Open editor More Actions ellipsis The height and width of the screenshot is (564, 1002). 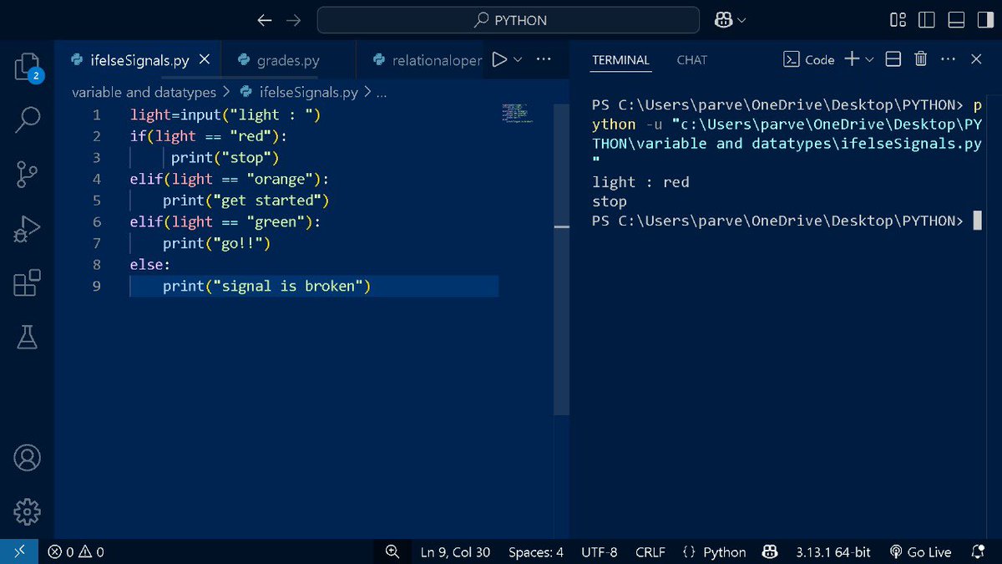544,59
